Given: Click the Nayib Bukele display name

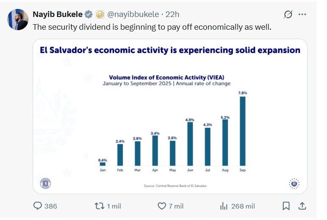Looking at the screenshot, I should coord(58,14).
